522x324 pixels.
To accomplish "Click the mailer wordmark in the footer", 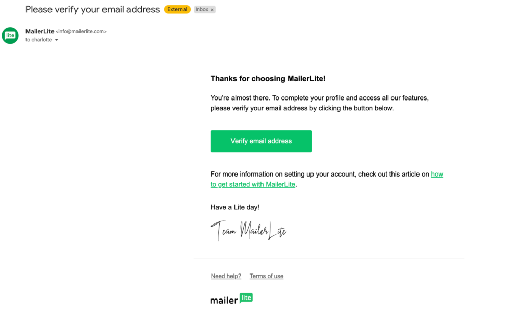I will [x=224, y=301].
